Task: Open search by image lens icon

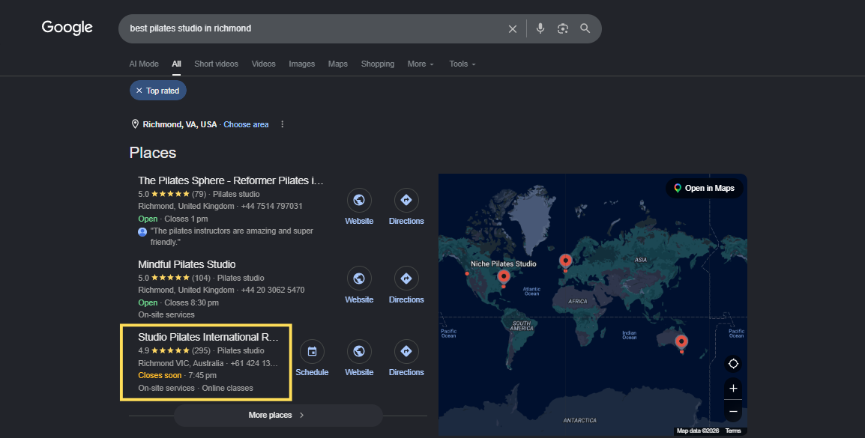Action: click(563, 28)
